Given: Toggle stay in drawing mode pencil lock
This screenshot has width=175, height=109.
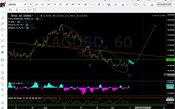Looking at the screenshot, I should pyautogui.click(x=3, y=78).
